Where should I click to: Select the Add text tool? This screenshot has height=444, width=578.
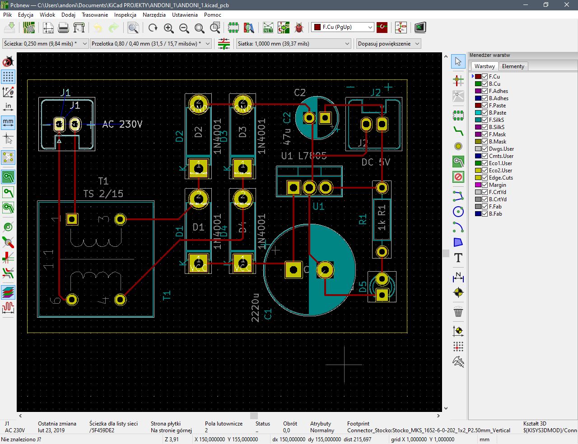(458, 258)
